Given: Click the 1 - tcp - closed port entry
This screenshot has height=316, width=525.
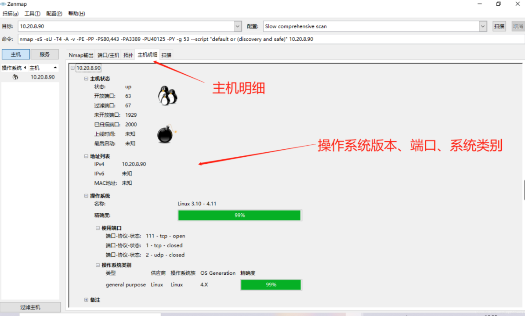Looking at the screenshot, I should point(164,245).
